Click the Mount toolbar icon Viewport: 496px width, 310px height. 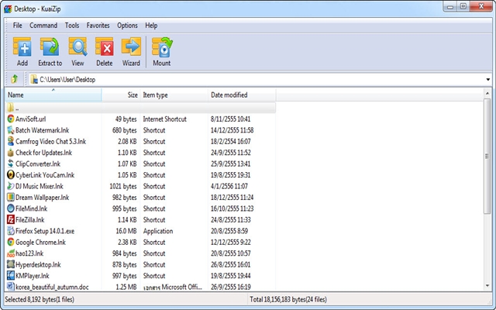pyautogui.click(x=162, y=46)
